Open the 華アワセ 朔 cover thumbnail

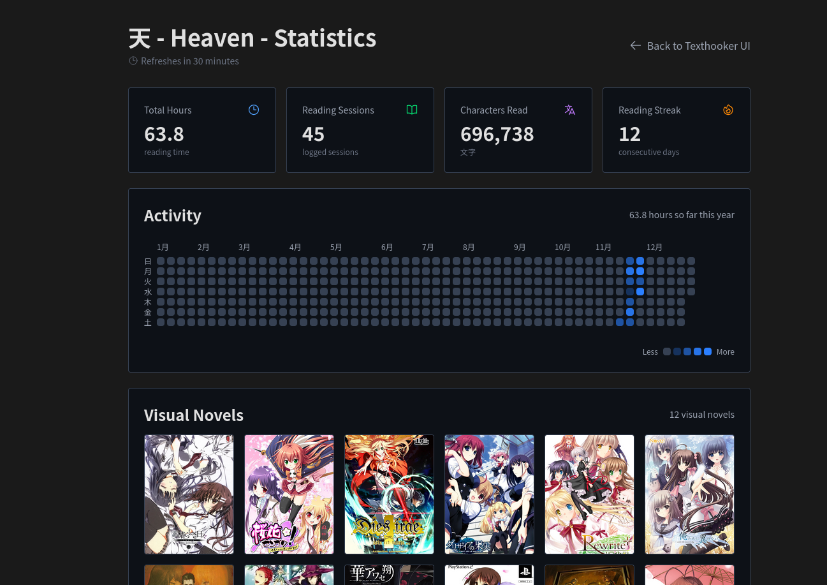pos(389,575)
